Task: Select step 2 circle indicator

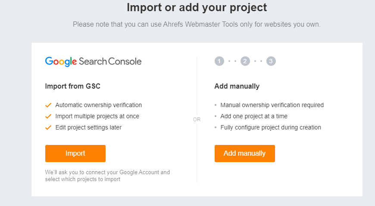Action: (245, 61)
